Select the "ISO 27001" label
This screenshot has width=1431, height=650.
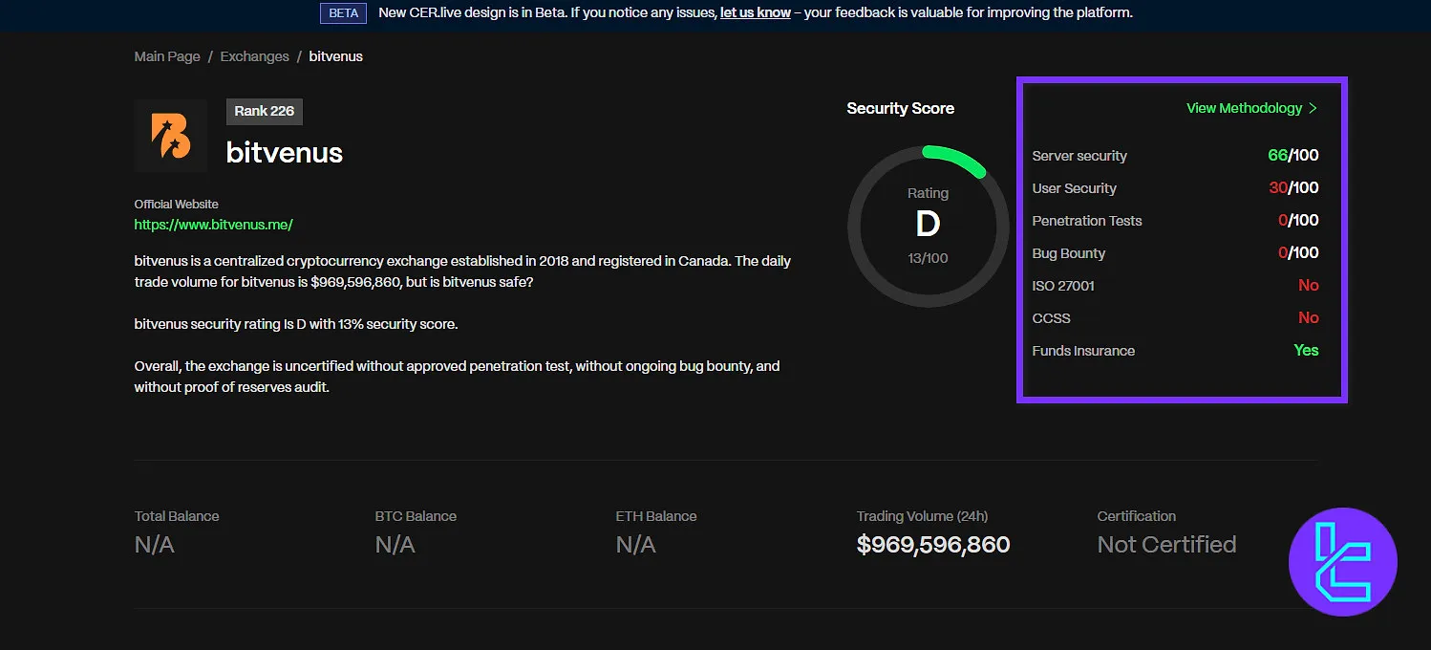coord(1063,286)
